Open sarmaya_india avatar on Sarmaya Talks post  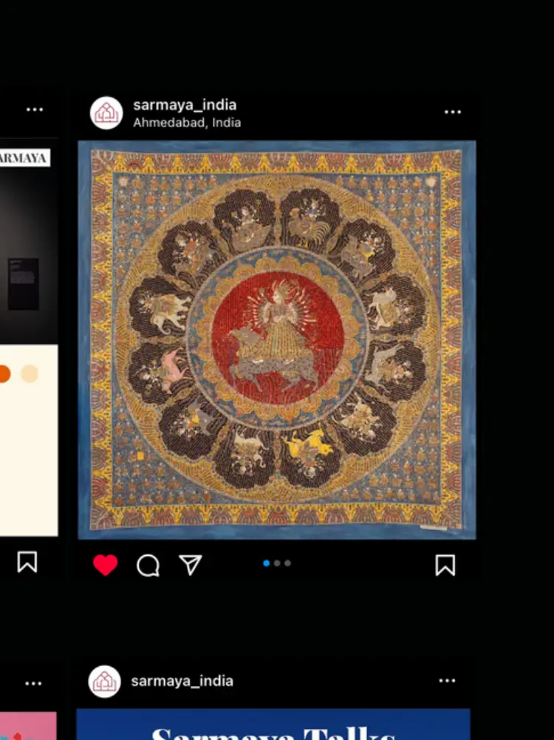pos(105,682)
